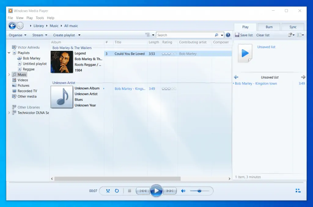The height and width of the screenshot is (207, 313).
Task: Switch to the Burn tab
Action: 268,27
